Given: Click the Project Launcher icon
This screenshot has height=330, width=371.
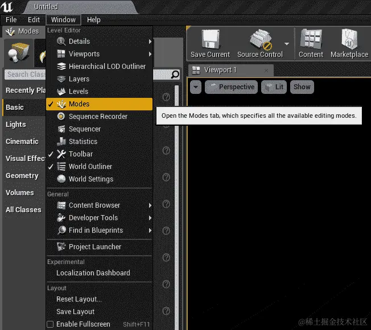Looking at the screenshot, I should pos(61,247).
